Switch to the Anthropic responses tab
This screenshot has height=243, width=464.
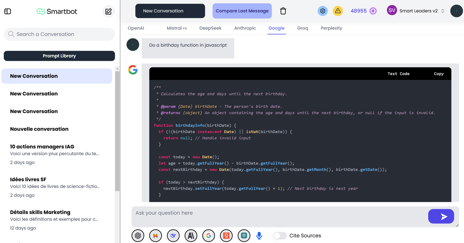245,28
